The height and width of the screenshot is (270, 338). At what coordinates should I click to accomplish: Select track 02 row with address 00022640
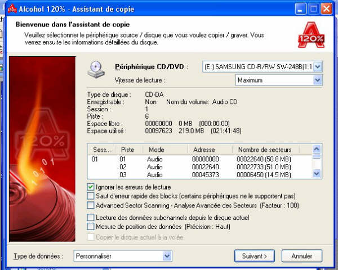pos(200,167)
